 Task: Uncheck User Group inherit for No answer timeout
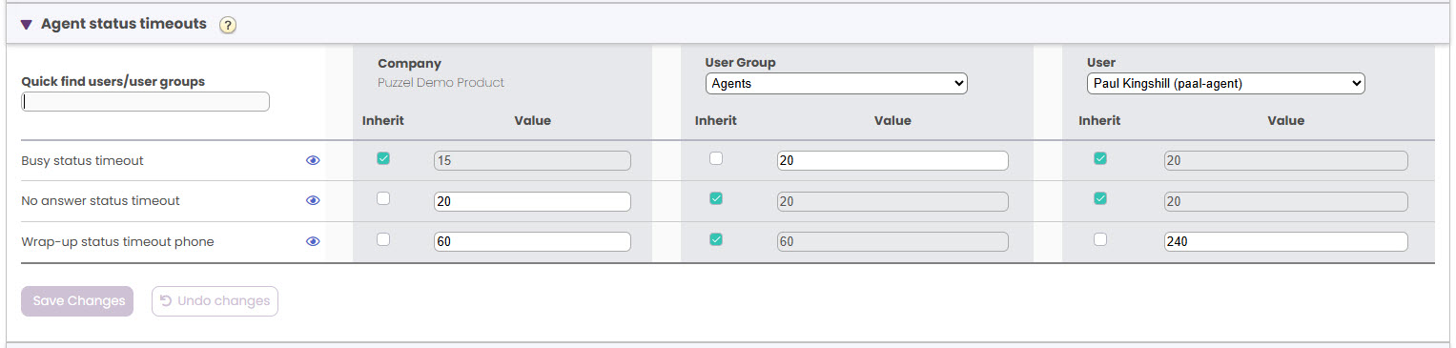pos(716,198)
